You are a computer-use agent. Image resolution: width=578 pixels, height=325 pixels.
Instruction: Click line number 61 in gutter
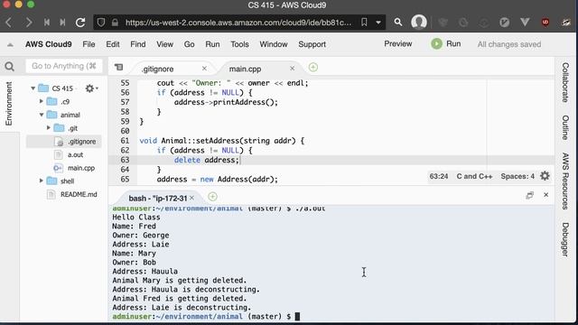[x=125, y=141]
